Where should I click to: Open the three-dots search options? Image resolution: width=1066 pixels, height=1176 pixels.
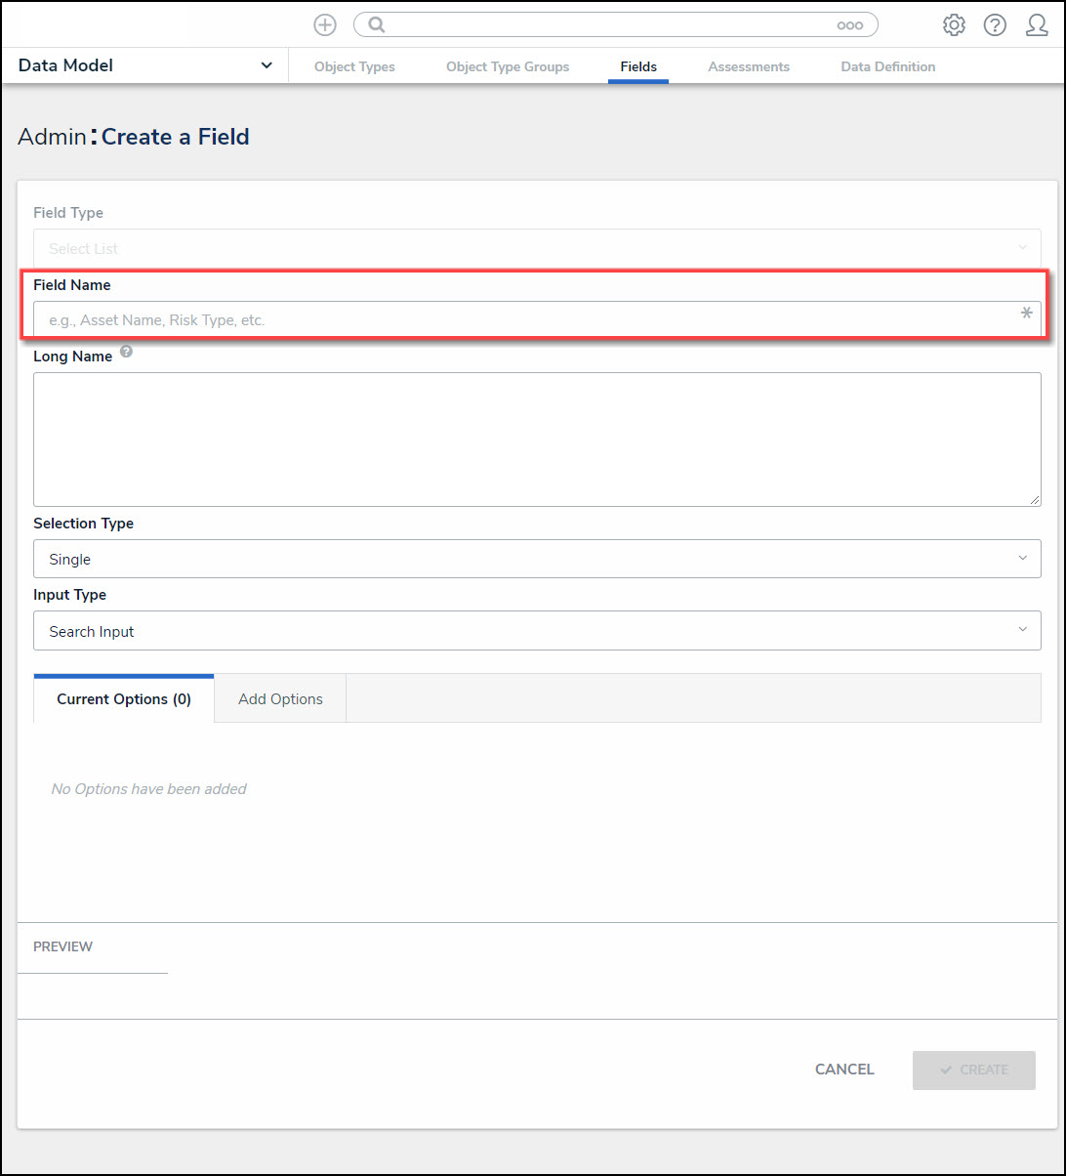[x=849, y=25]
